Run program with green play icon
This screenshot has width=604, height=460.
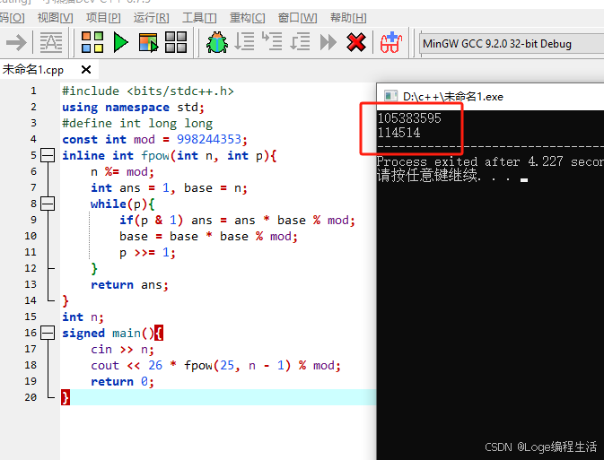(121, 42)
